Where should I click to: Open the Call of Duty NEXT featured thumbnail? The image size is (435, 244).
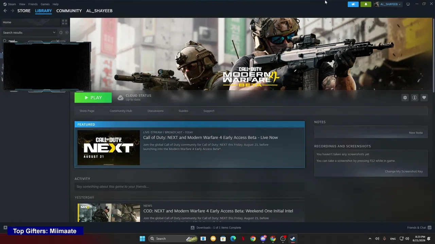[x=108, y=148]
